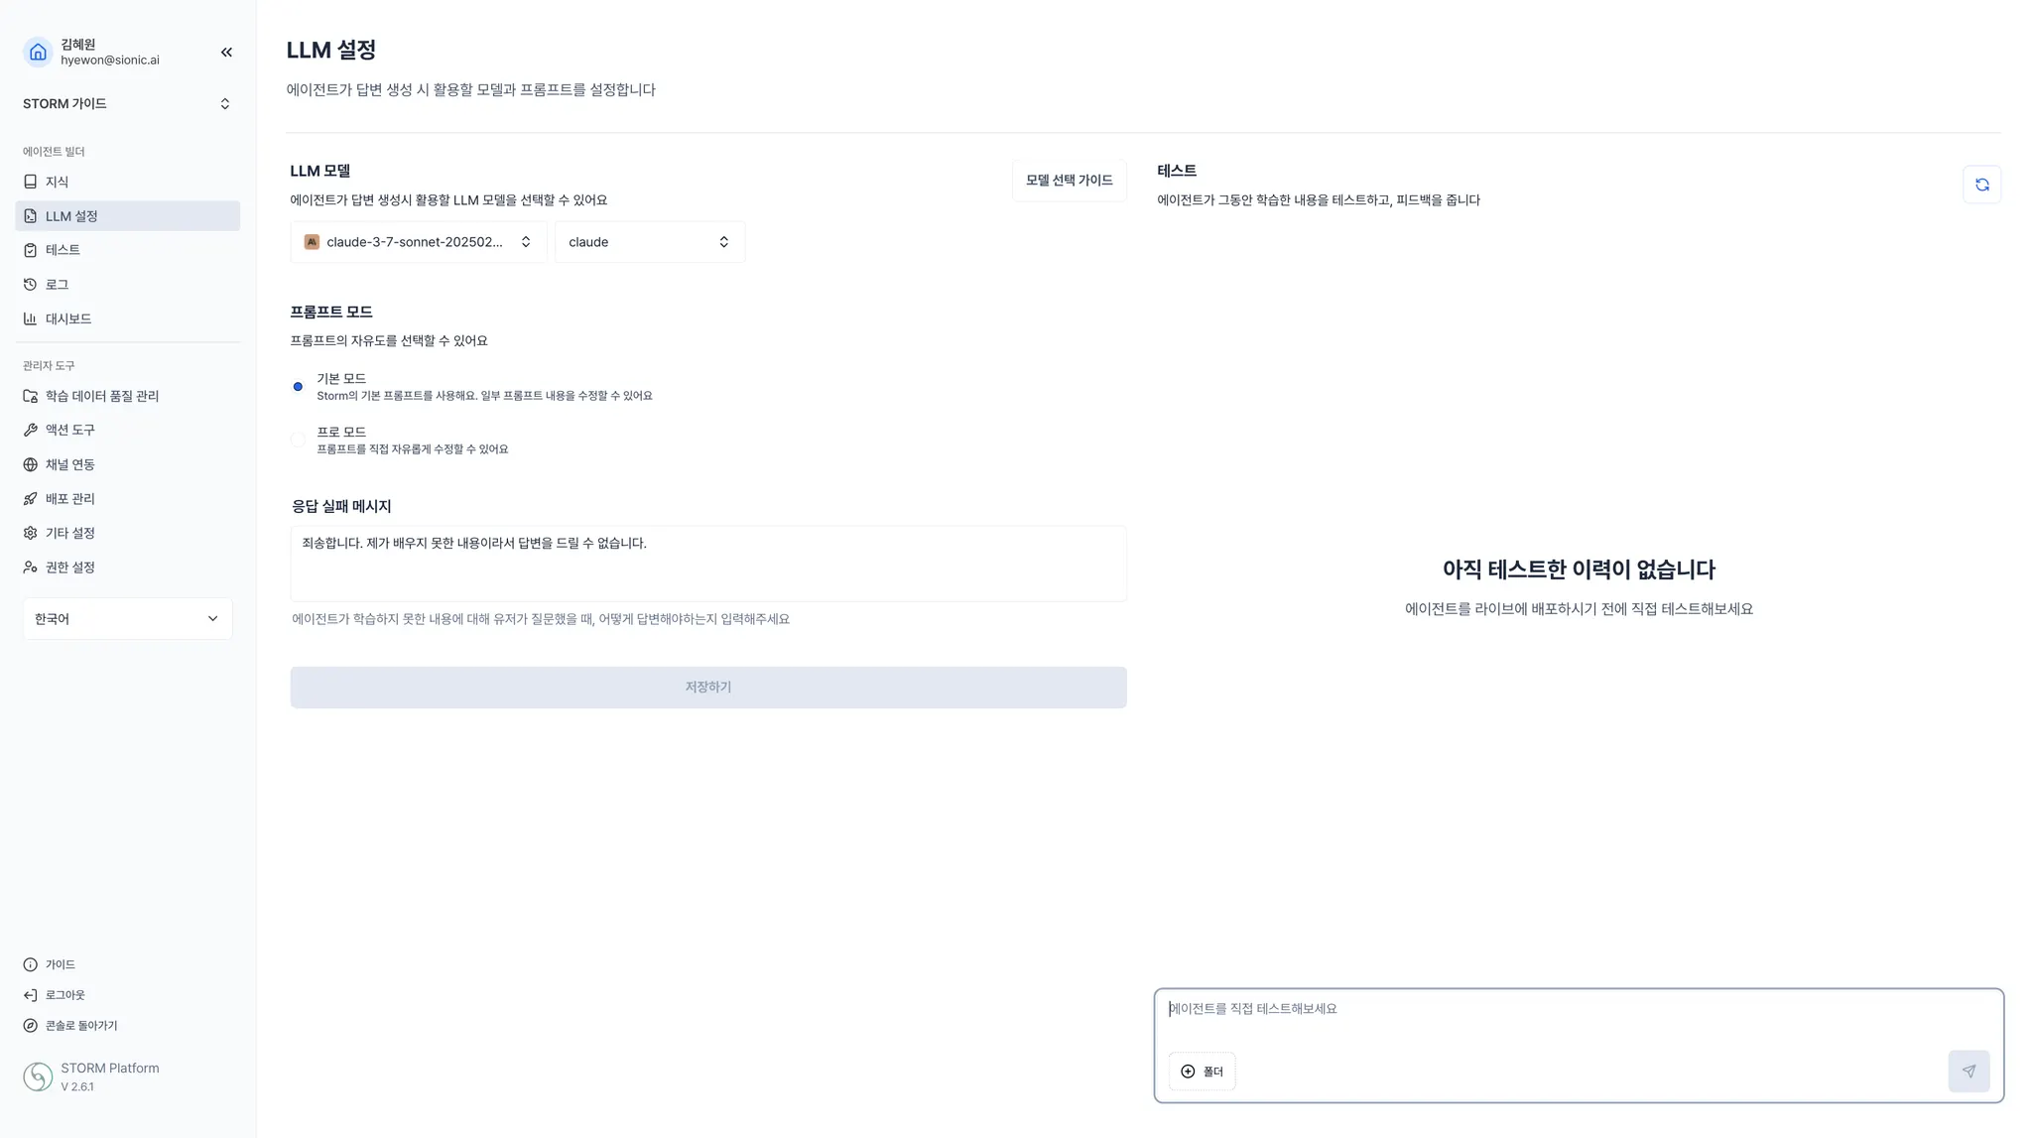The height and width of the screenshot is (1138, 2032).
Task: Collapse the sidebar with double-chevron icon
Action: click(226, 53)
